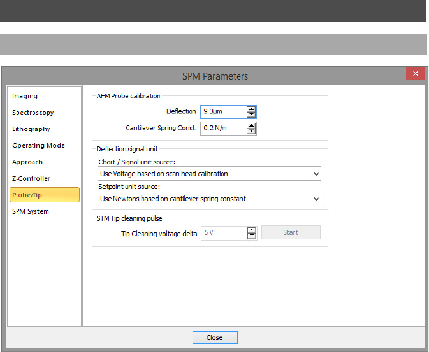Viewport: 429px width, 352px height.
Task: Click the Deflection value field
Action: (x=222, y=112)
